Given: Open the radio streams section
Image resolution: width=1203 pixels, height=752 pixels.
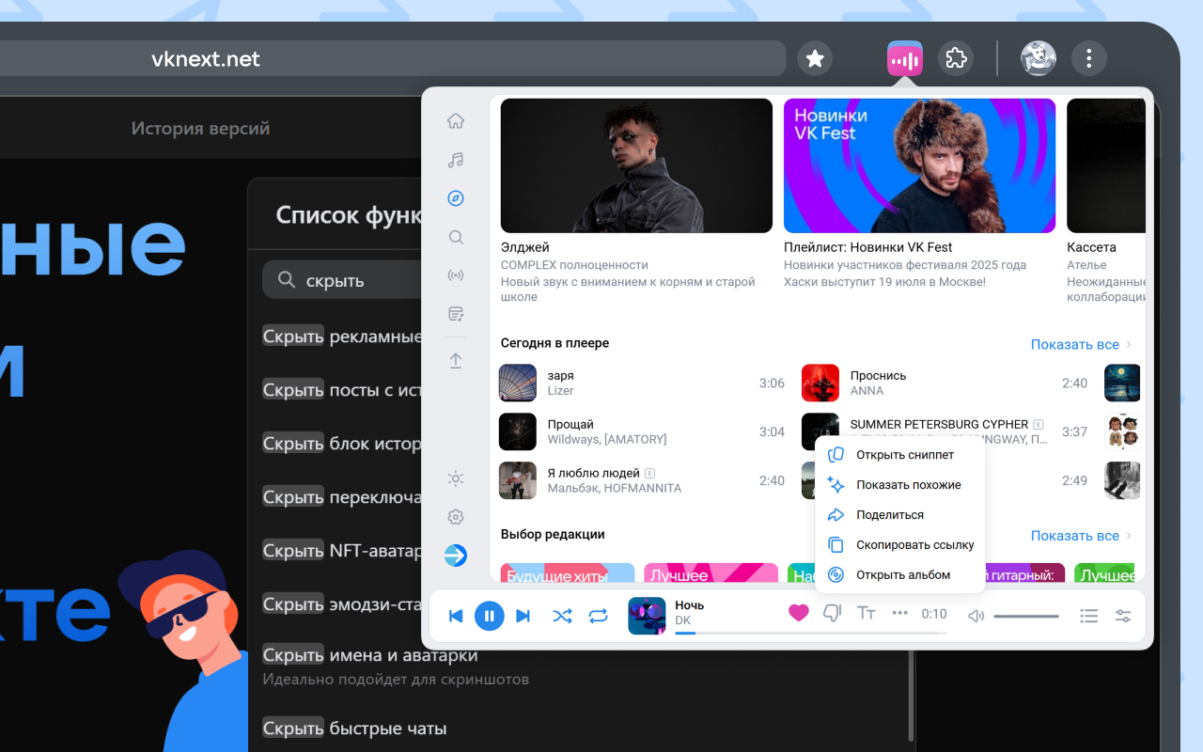Looking at the screenshot, I should [x=455, y=275].
